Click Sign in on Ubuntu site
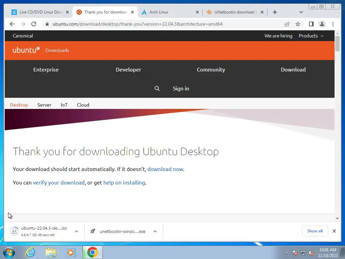This screenshot has width=345, height=259. click(x=181, y=89)
